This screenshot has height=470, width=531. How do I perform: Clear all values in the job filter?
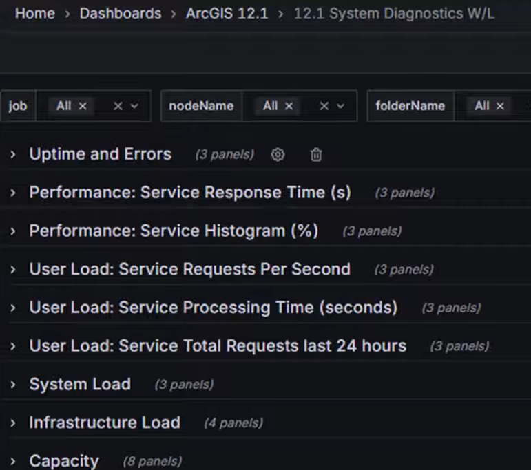118,106
